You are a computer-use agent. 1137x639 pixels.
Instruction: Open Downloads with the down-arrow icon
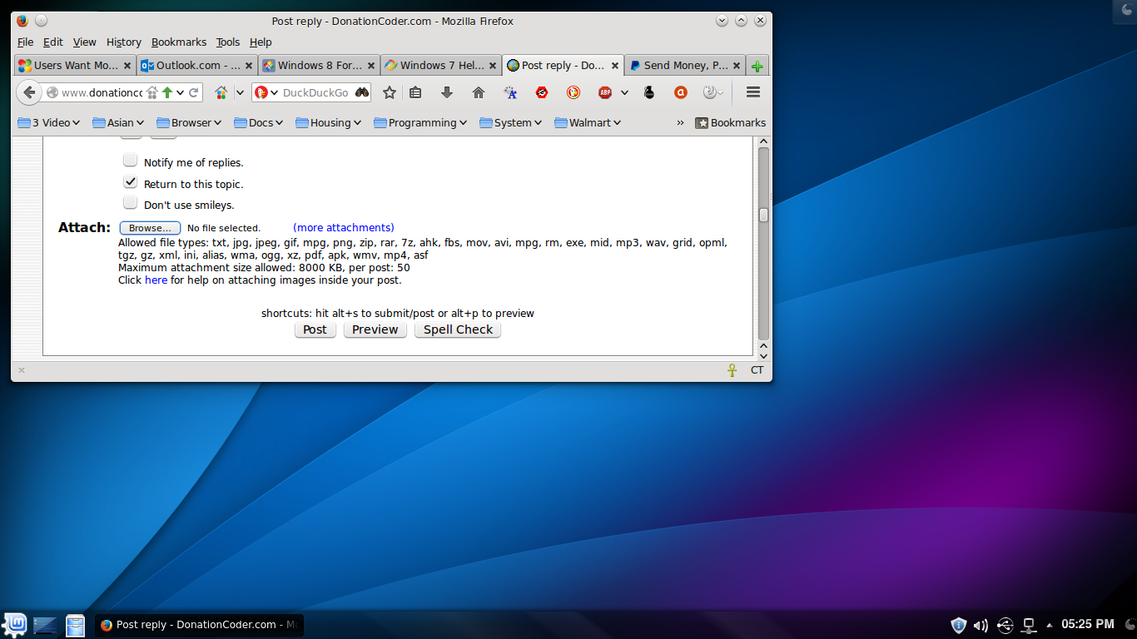[x=447, y=92]
